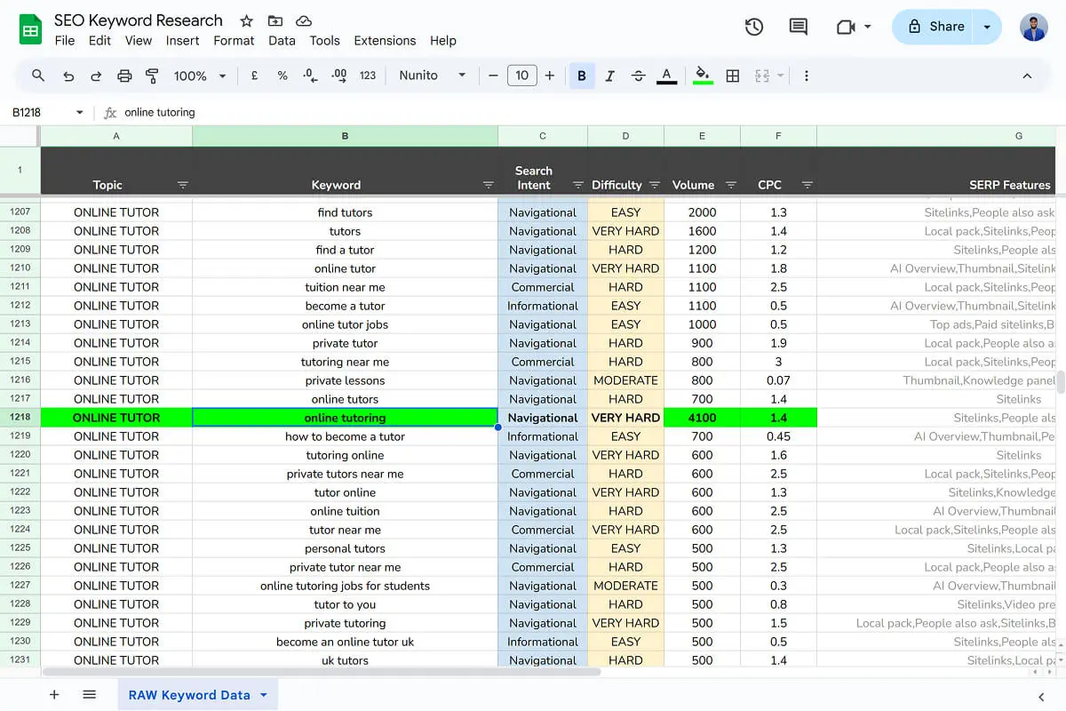Image resolution: width=1066 pixels, height=711 pixels.
Task: Toggle italic formatting
Action: coord(610,76)
